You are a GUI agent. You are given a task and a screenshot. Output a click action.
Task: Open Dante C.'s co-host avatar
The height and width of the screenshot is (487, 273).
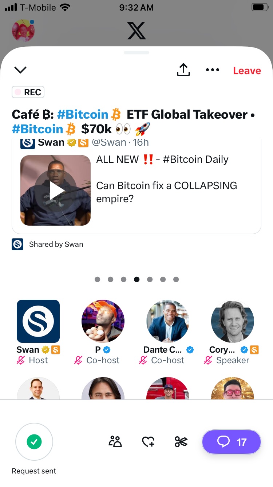pyautogui.click(x=168, y=321)
